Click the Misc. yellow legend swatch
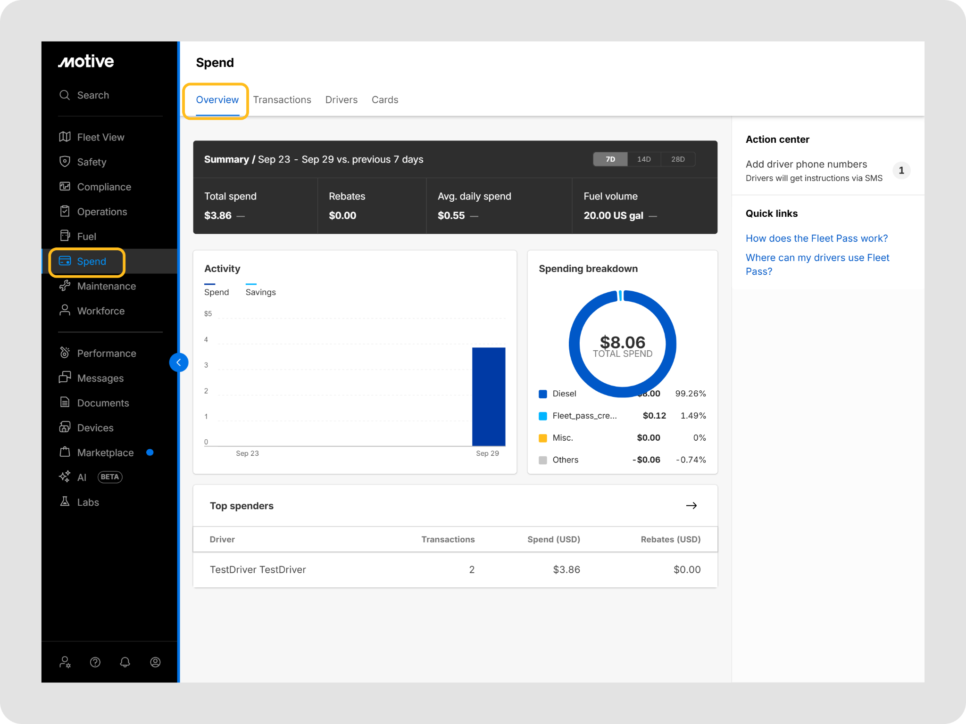 (x=543, y=438)
